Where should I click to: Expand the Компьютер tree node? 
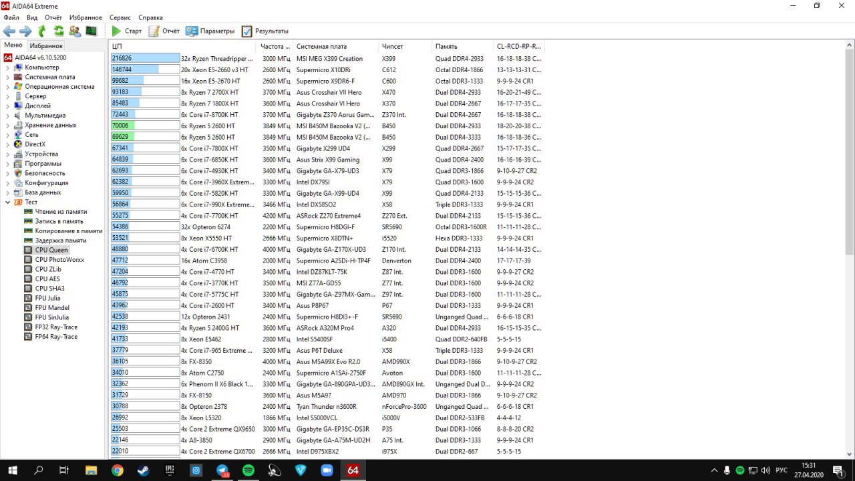click(7, 67)
